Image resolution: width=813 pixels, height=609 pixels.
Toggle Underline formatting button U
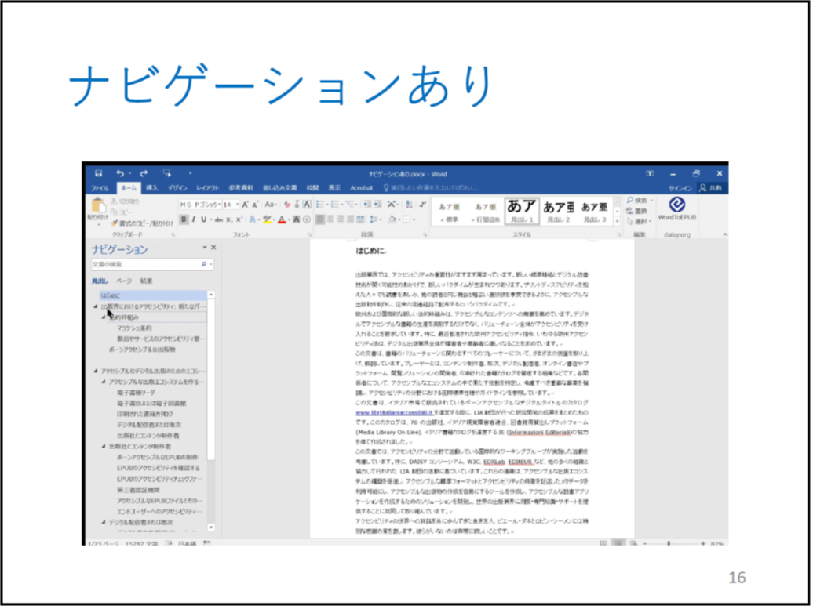coord(204,219)
